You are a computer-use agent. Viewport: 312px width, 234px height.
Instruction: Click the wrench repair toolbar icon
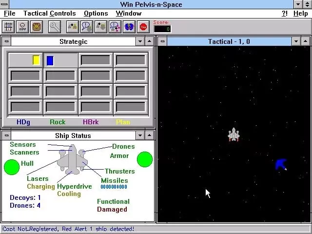55,27
